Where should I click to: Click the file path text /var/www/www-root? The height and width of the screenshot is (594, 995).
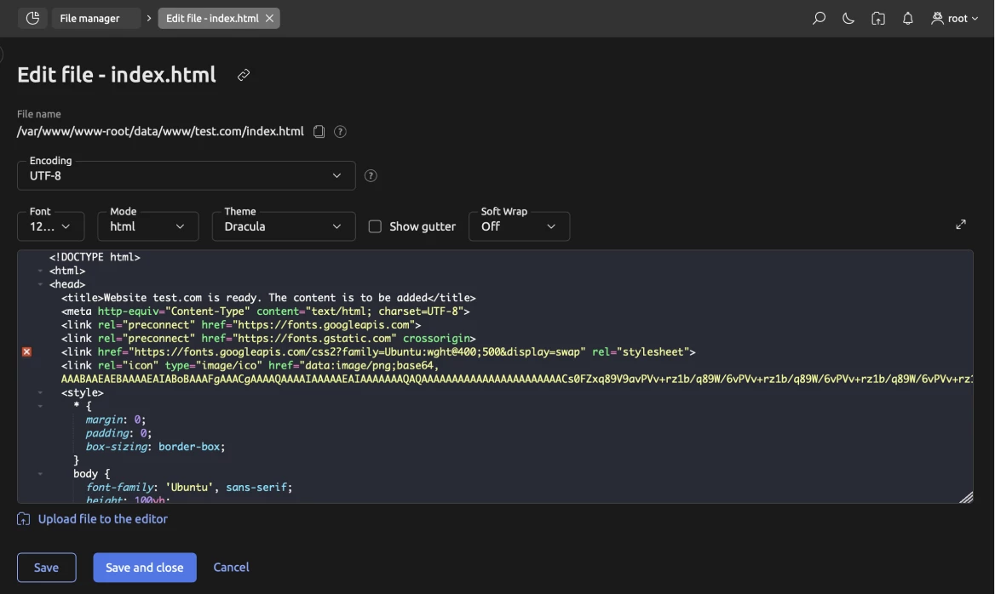click(160, 131)
